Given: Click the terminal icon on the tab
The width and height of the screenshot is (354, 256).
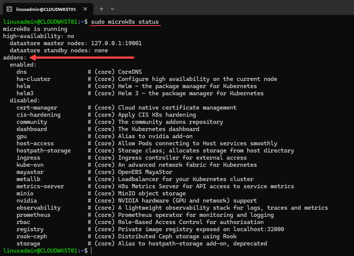Looking at the screenshot, I should coord(9,9).
